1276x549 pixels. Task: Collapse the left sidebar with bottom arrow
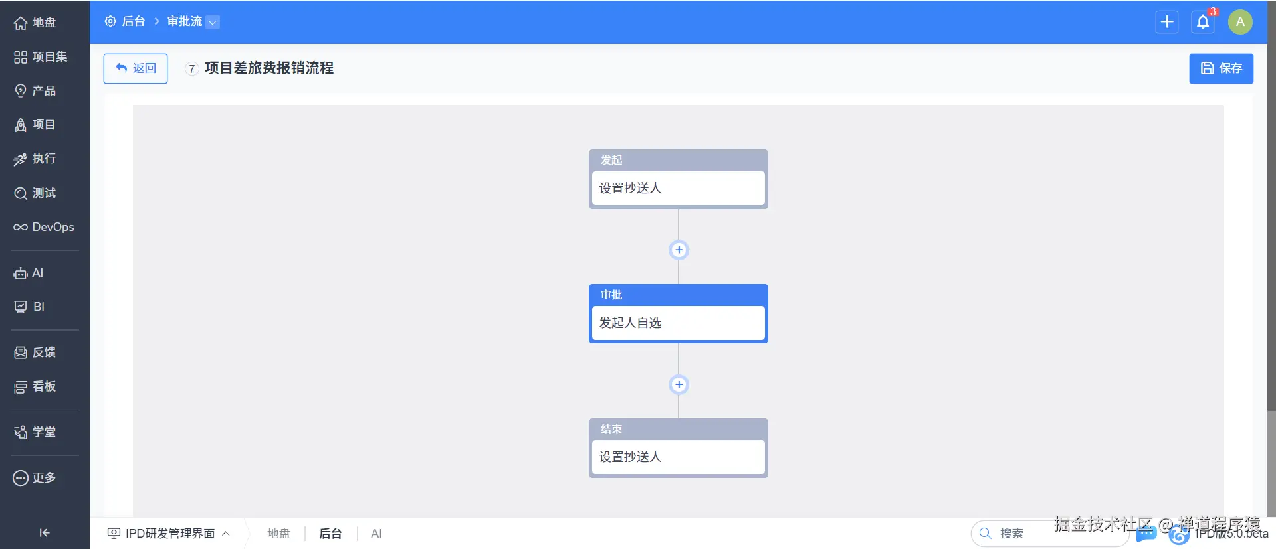click(44, 532)
